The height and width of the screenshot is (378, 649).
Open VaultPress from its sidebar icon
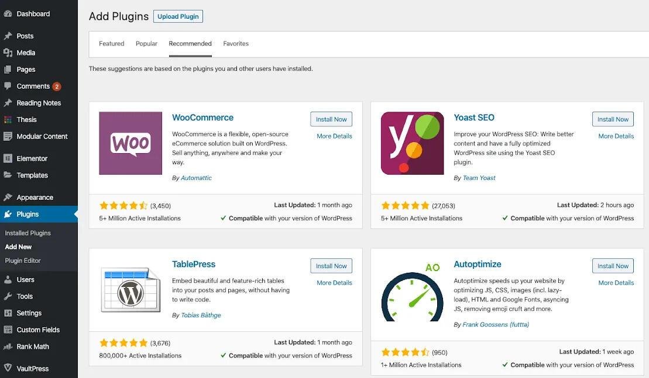(8, 368)
